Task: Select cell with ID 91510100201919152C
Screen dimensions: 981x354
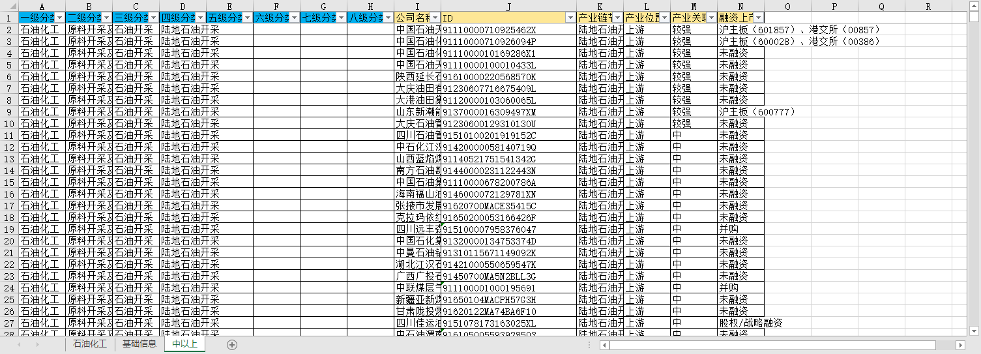Action: coord(508,136)
